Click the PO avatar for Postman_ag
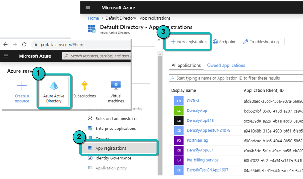 pyautogui.click(x=179, y=140)
